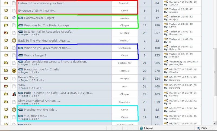Image resolution: width=217 pixels, height=131 pixels.
Task: View profile of thread starter Mictheslik
Action: [125, 48]
